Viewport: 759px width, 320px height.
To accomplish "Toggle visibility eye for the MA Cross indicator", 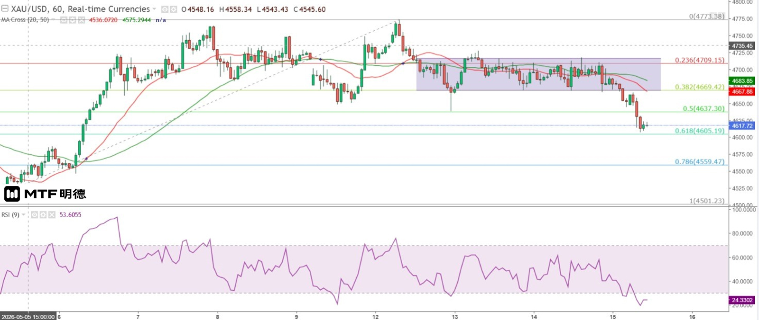I will pos(64,20).
